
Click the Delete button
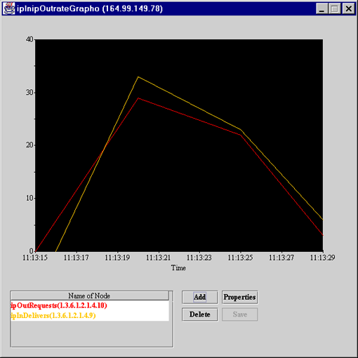pyautogui.click(x=199, y=314)
